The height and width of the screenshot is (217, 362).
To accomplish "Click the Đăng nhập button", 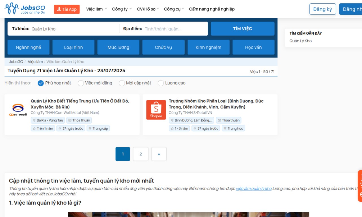I will [x=351, y=9].
